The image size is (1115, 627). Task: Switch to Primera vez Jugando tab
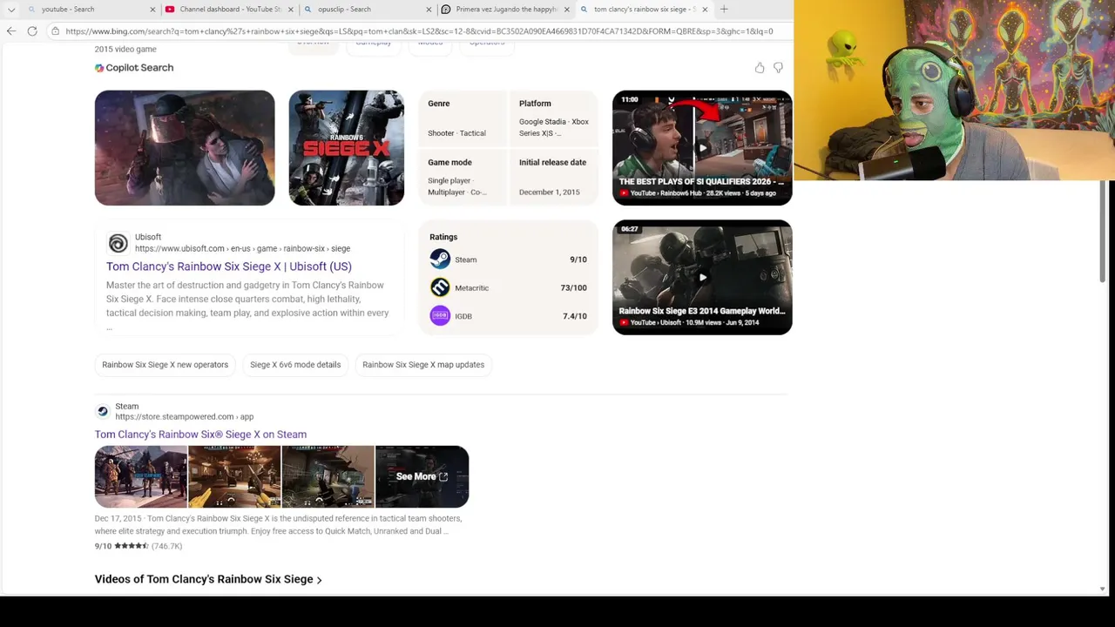(x=506, y=10)
